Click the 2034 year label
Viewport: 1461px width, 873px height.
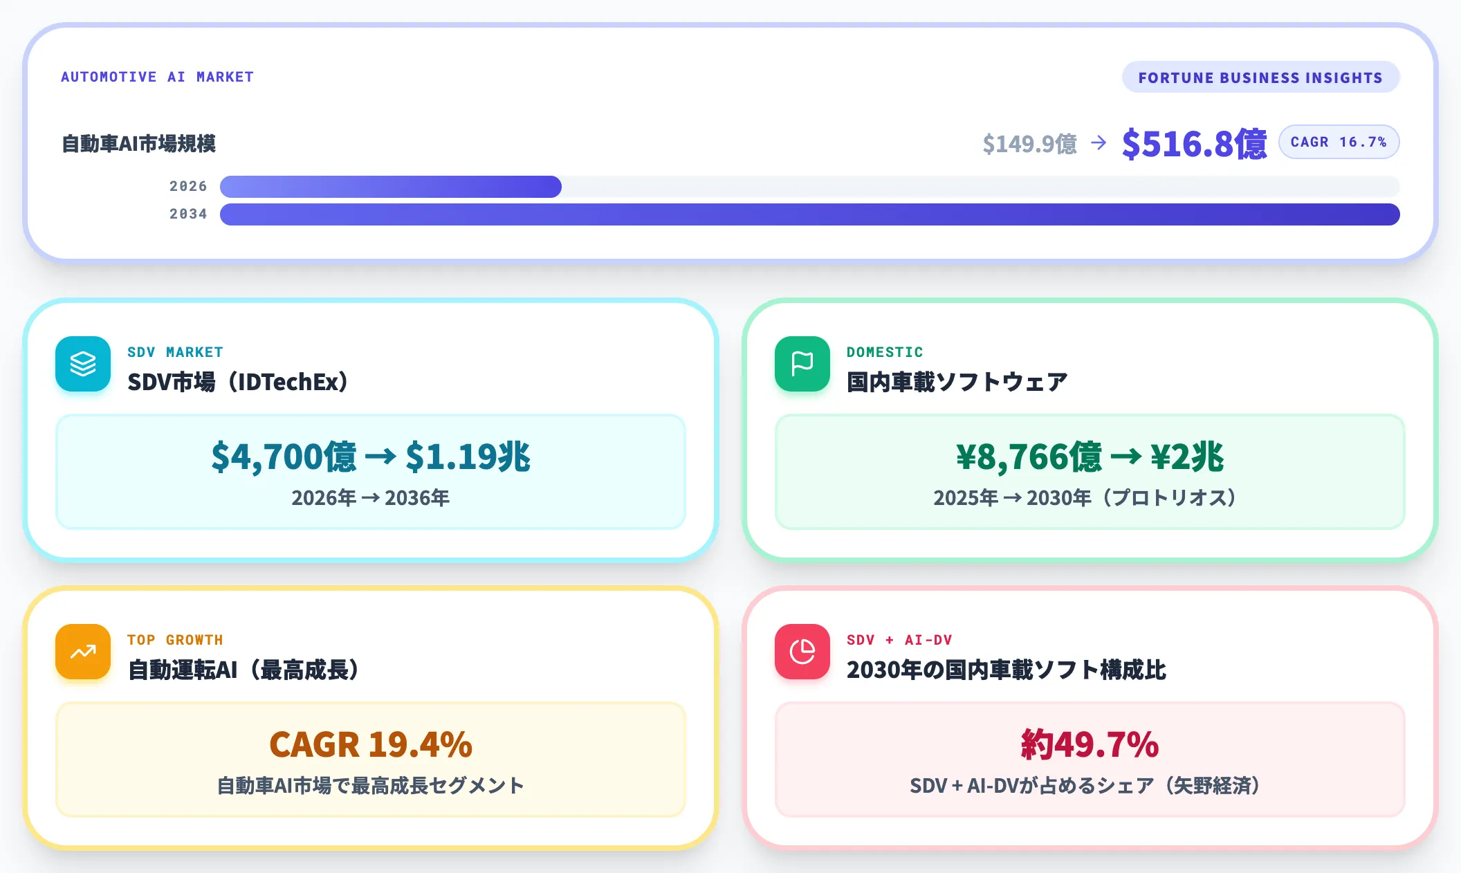(188, 214)
